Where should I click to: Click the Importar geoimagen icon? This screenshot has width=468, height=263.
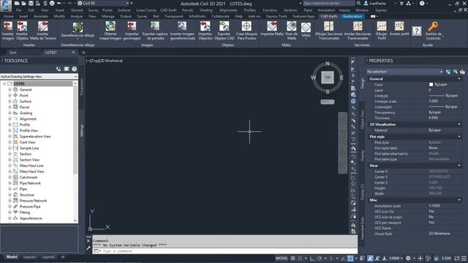coord(132,26)
